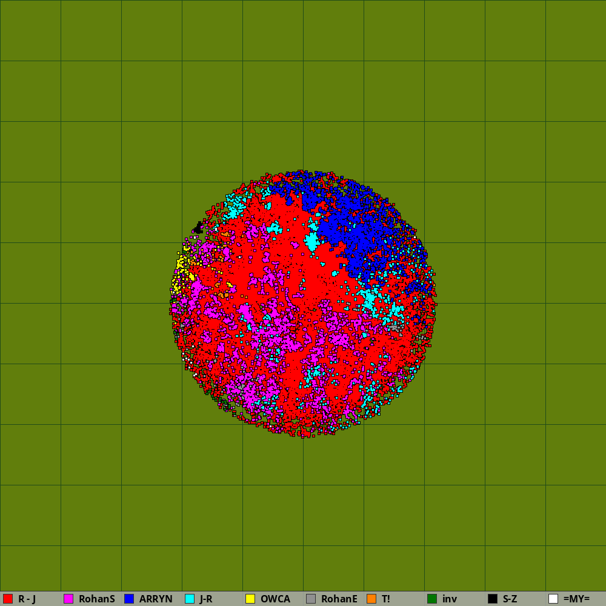Image resolution: width=606 pixels, height=606 pixels.
Task: Click the black S-Z village cluster on map
Action: coord(198,228)
